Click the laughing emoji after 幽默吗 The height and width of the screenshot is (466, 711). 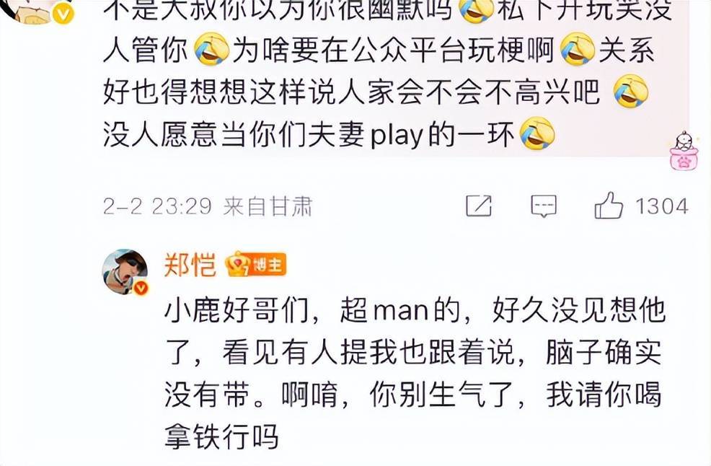point(477,10)
